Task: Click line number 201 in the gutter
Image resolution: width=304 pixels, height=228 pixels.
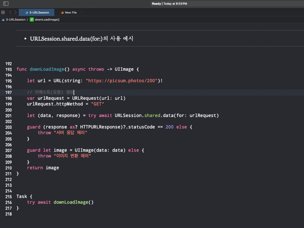Action: coord(9,116)
